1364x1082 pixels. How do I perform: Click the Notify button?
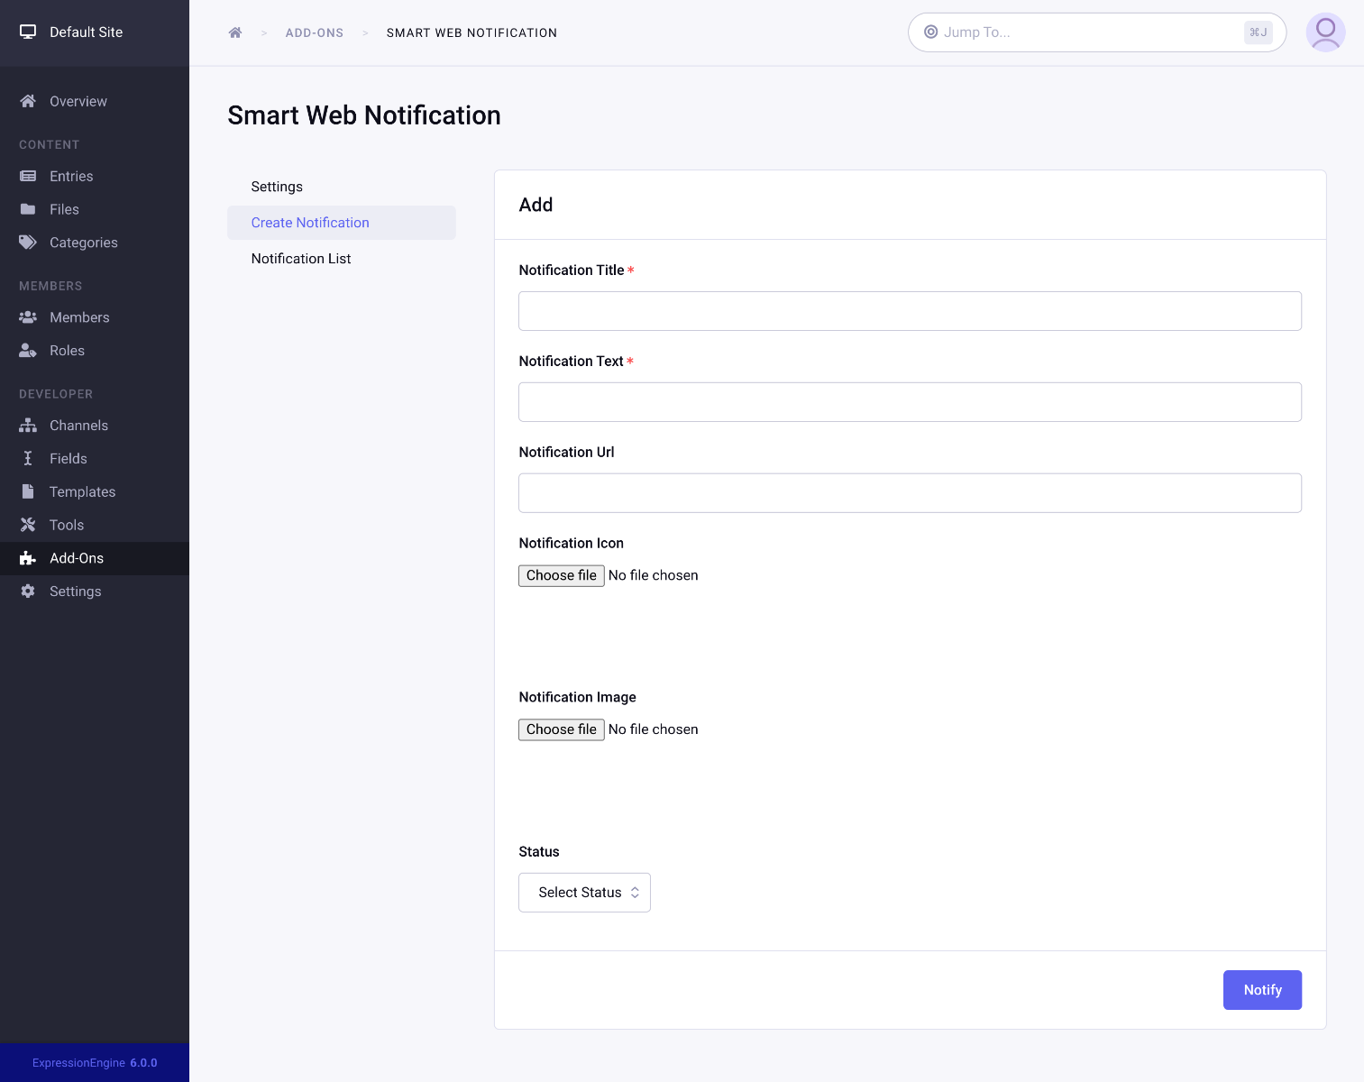click(x=1262, y=990)
